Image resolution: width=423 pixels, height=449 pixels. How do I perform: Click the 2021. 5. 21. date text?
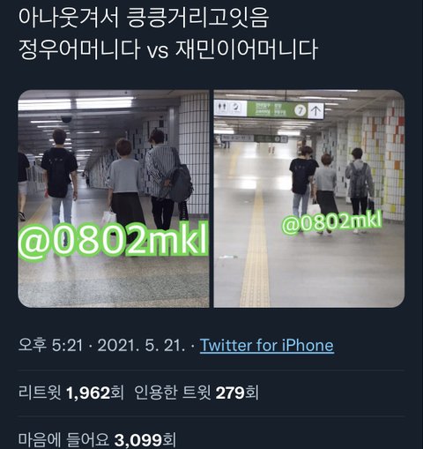142,345
